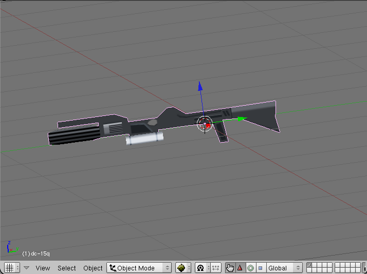This screenshot has width=367, height=274.
Task: Open the window type selector grid icon
Action: coord(12,268)
